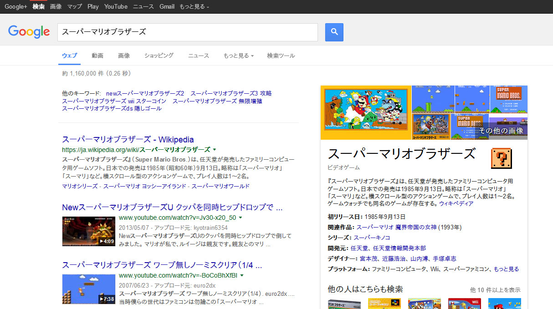Open ニュース in the top black bar
Viewport: 553px width, 309px height.
143,6
